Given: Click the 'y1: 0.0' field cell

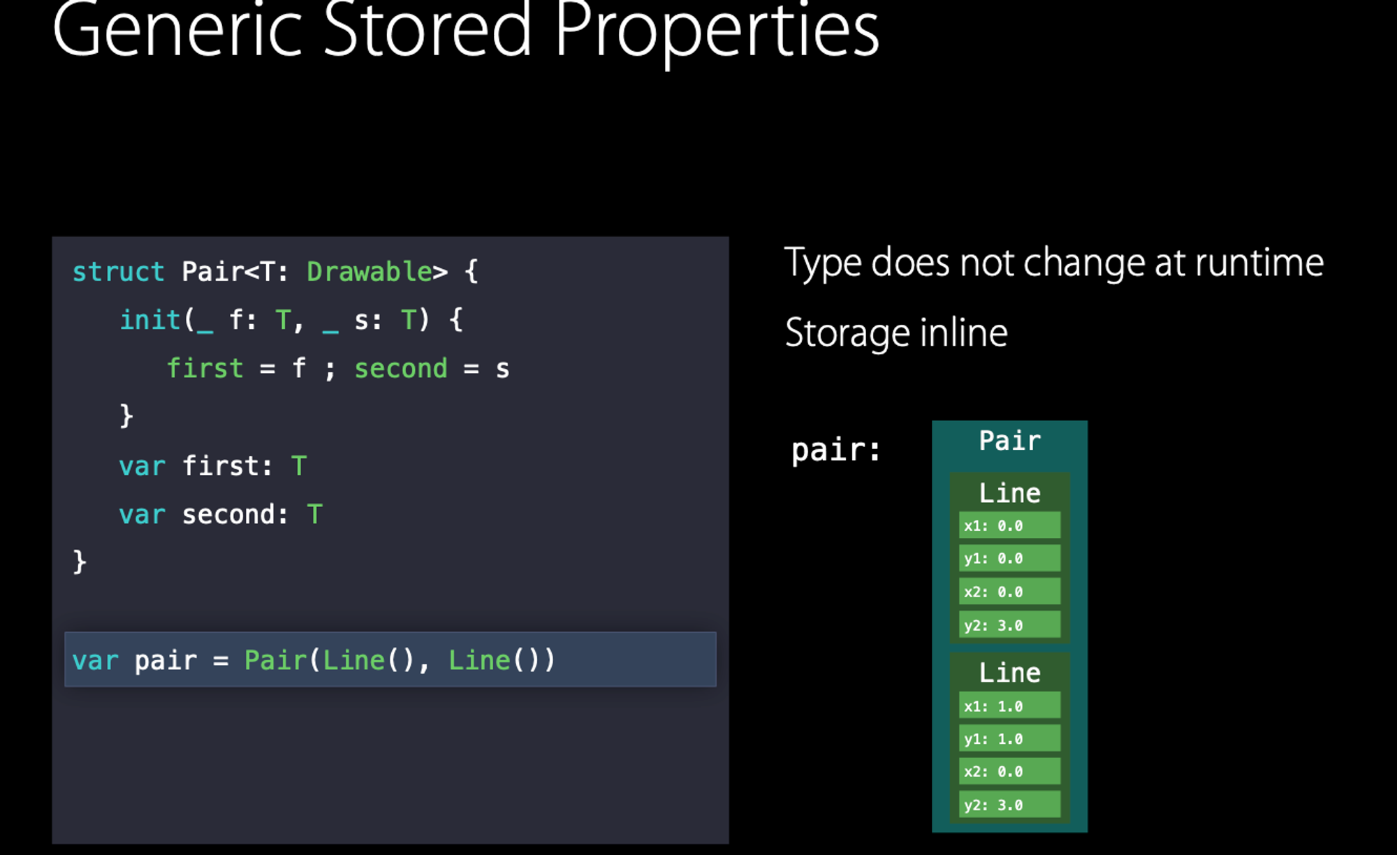Looking at the screenshot, I should click(x=1009, y=558).
